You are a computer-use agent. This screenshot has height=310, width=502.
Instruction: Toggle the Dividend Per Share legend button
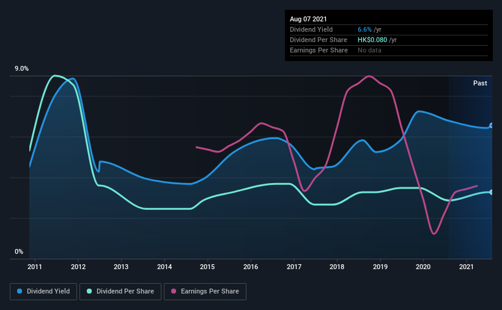(120, 292)
